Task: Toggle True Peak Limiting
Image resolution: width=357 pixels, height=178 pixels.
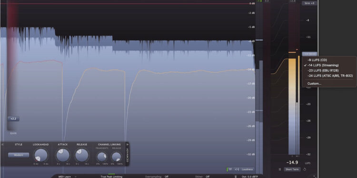Action: coord(111,177)
